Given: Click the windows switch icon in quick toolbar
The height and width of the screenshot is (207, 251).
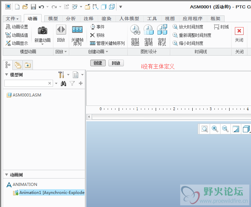Looking at the screenshot, I should point(74,7).
